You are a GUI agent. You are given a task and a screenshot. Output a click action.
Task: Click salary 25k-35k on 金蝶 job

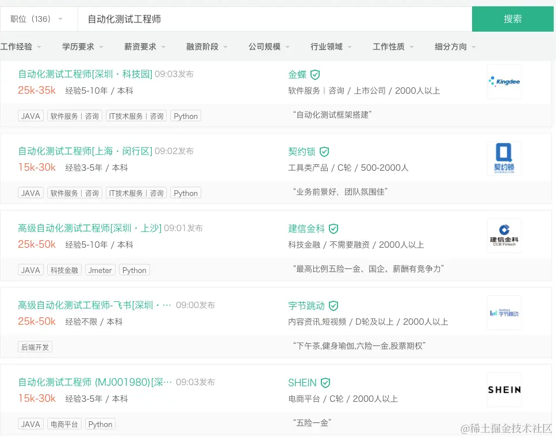point(37,90)
